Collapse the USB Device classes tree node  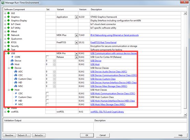tap(9, 68)
